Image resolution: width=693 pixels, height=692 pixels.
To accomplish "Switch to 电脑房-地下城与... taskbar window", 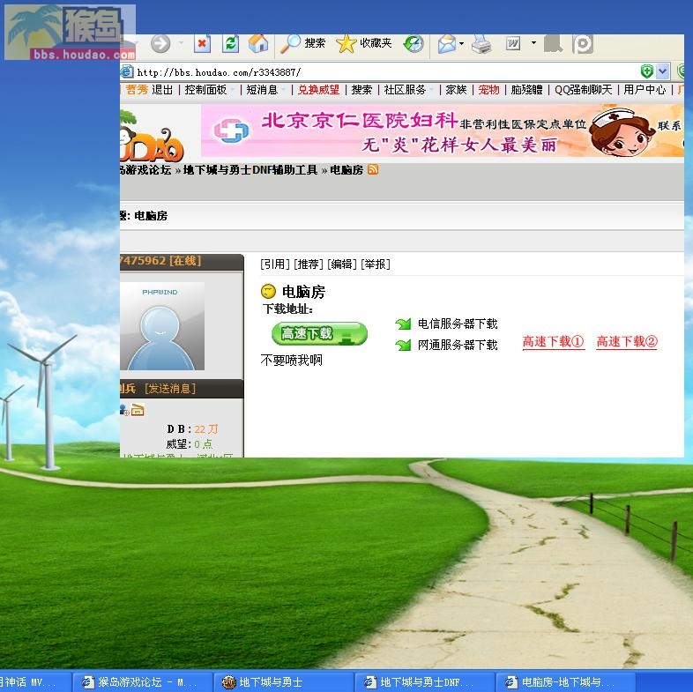I will click(566, 682).
